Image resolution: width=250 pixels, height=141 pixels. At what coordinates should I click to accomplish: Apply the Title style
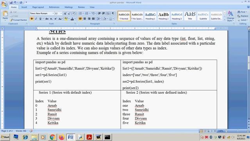tap(190, 16)
